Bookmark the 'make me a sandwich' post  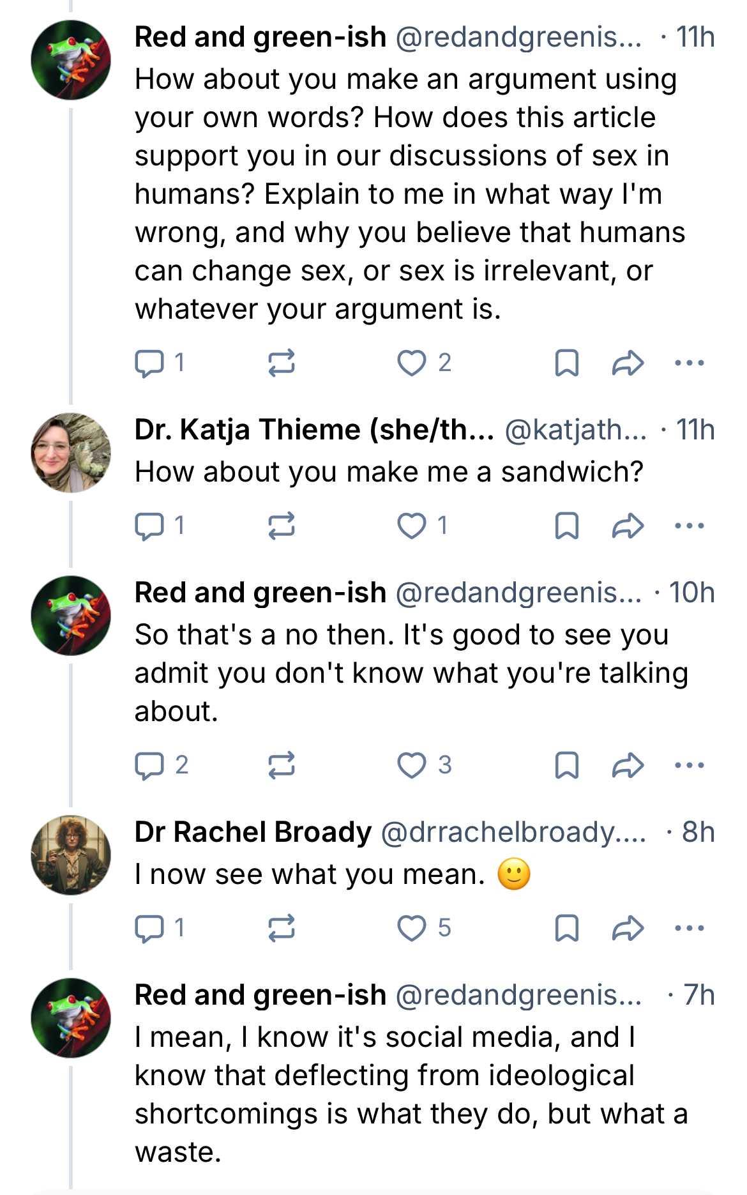pyautogui.click(x=566, y=526)
